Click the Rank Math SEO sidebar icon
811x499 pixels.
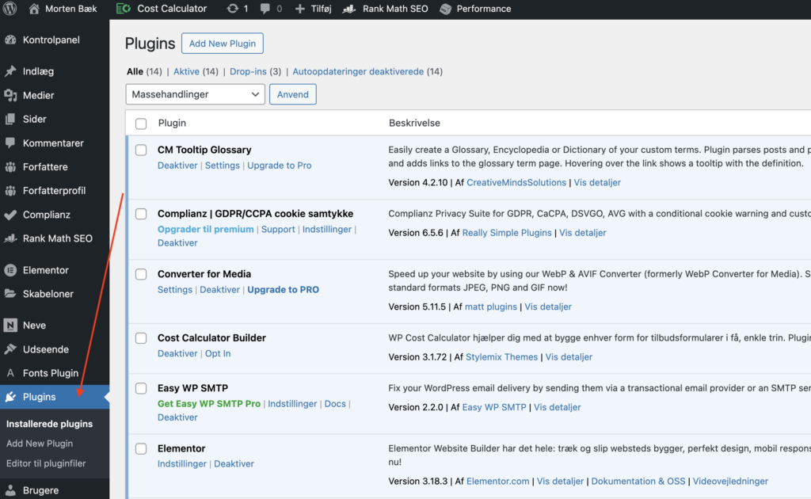click(10, 238)
